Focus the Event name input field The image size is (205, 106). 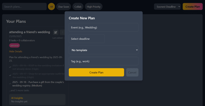[x=104, y=27]
